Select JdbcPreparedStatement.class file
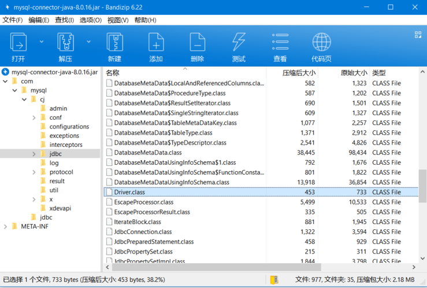This screenshot has width=427, height=288. 154,241
